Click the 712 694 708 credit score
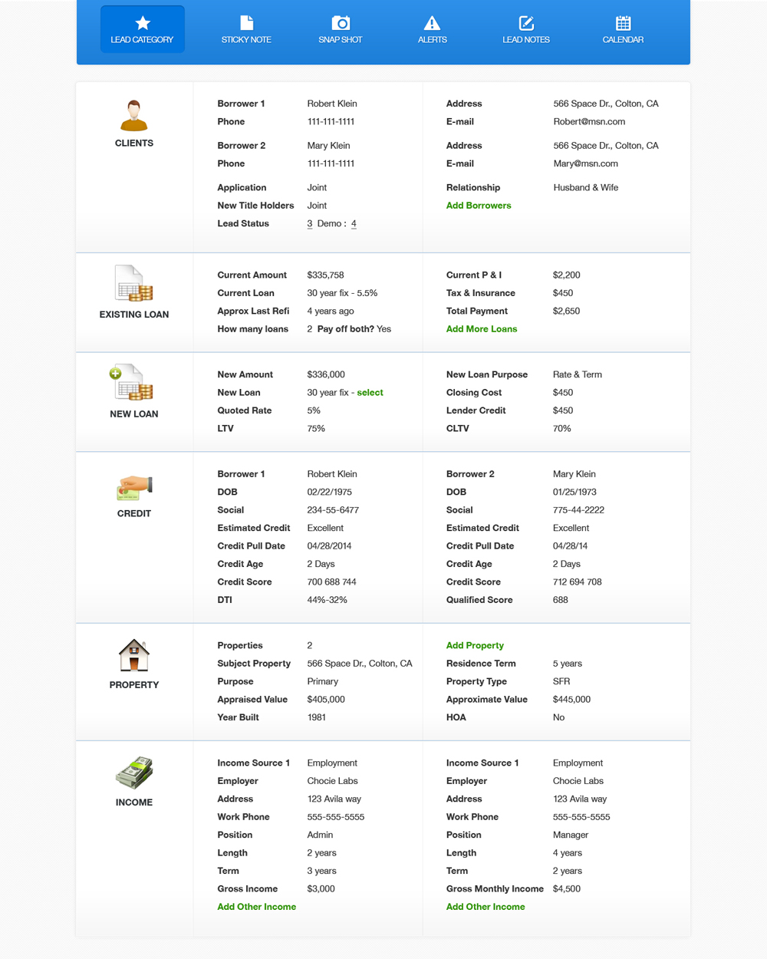This screenshot has width=767, height=959. pyautogui.click(x=577, y=582)
